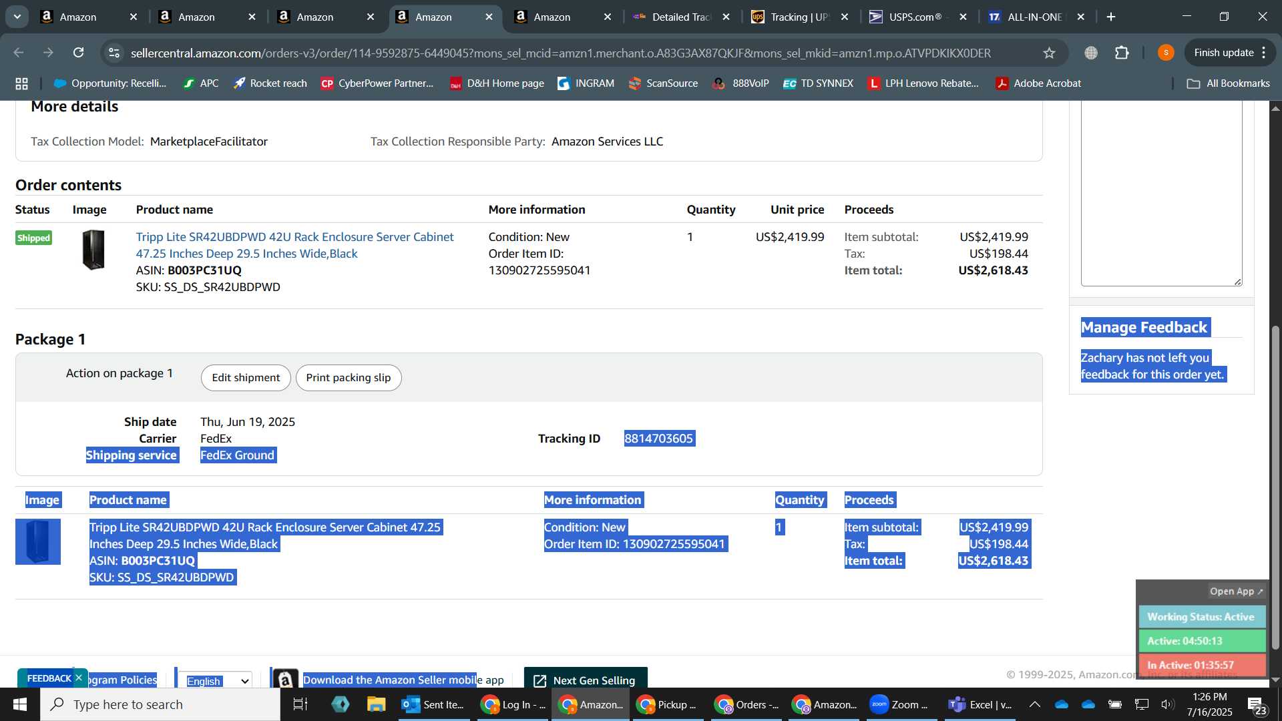This screenshot has width=1282, height=721.
Task: Open Outlook Sent Items on taskbar
Action: (433, 704)
